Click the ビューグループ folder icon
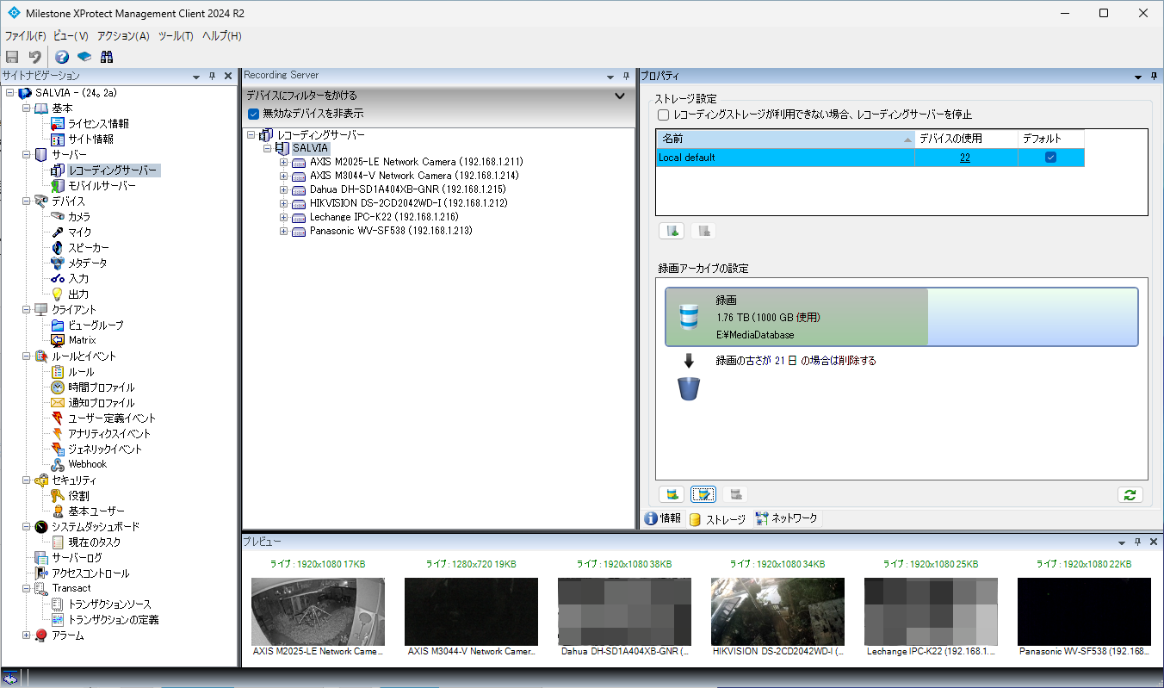 click(x=58, y=325)
